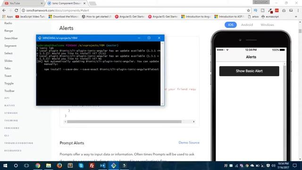Viewport: 302px width, 170px height.
Task: Bookmark this page with the star icon
Action: click(248, 10)
